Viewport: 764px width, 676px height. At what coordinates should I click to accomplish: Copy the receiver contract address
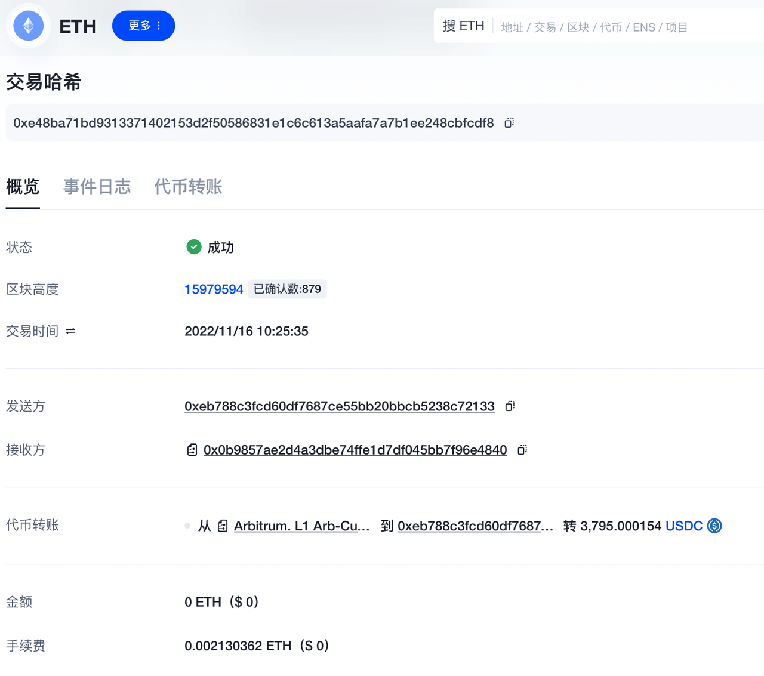click(522, 450)
